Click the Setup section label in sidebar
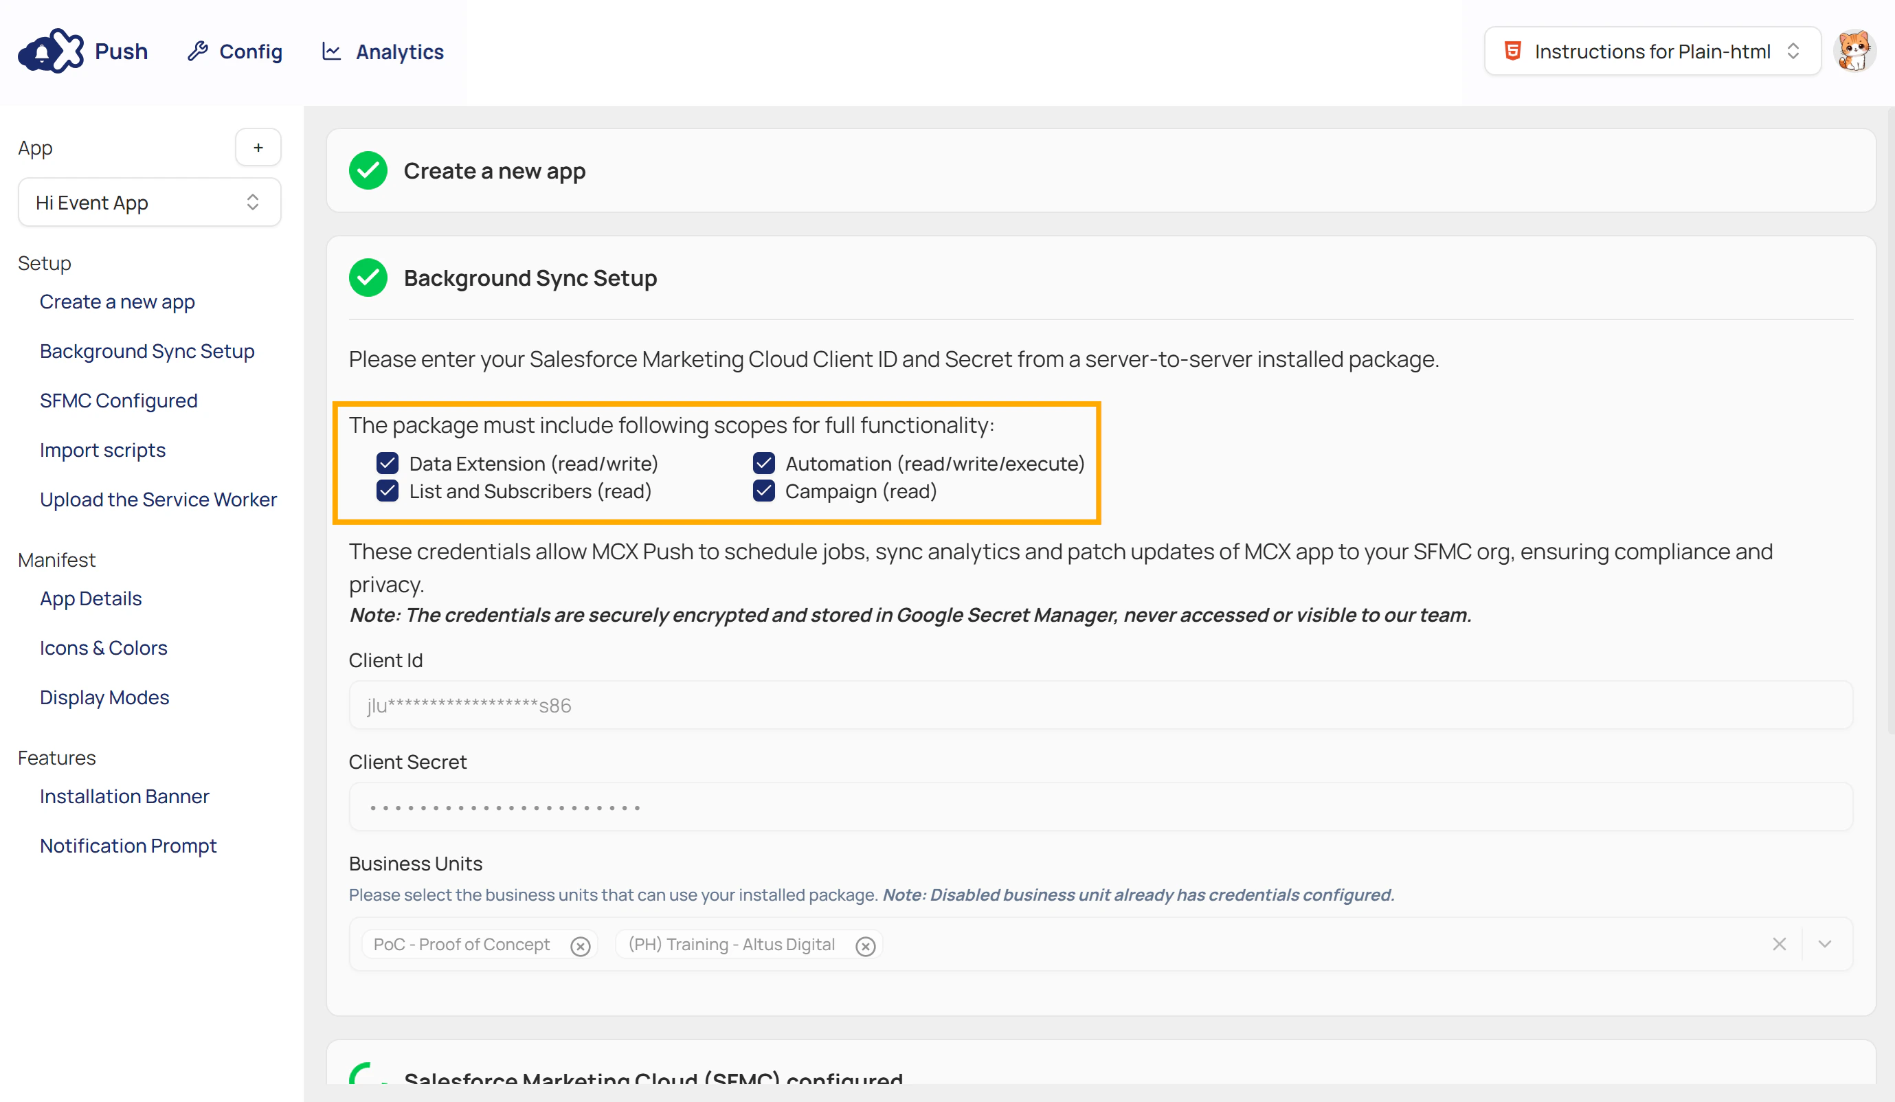The height and width of the screenshot is (1102, 1895). click(45, 263)
